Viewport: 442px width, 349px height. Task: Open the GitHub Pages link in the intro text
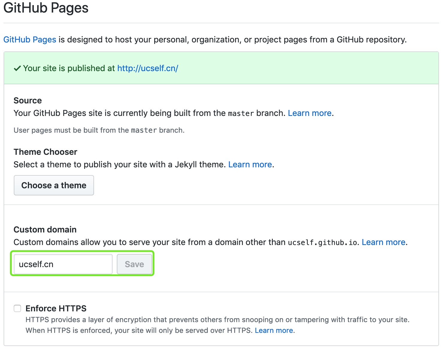click(30, 40)
